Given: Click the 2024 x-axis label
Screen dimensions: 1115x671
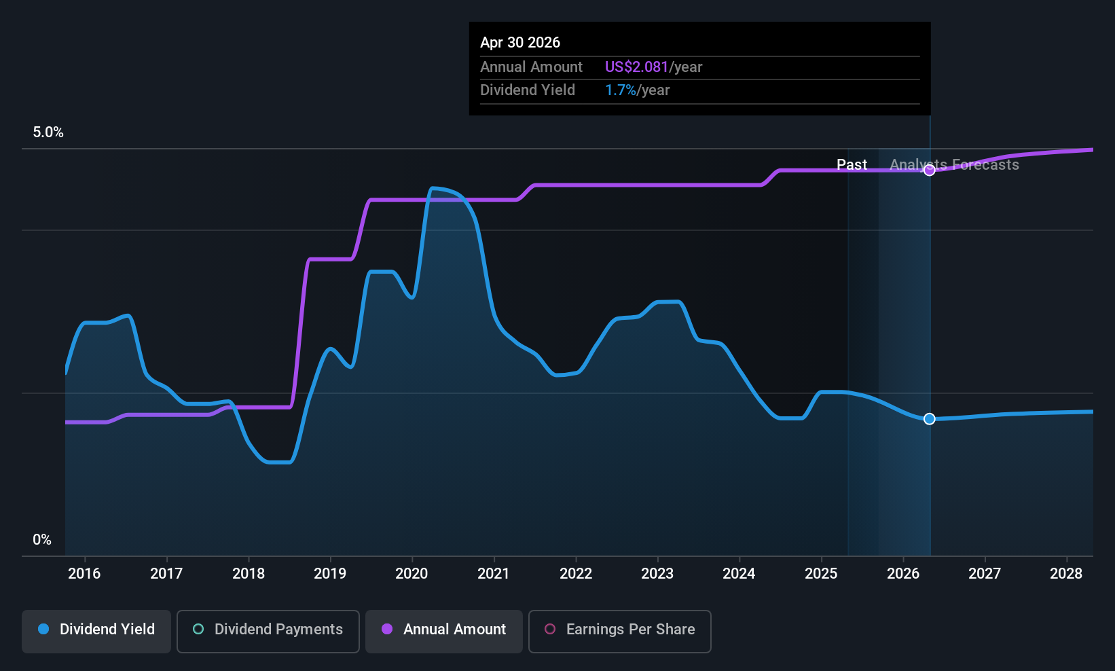Looking at the screenshot, I should pyautogui.click(x=739, y=574).
